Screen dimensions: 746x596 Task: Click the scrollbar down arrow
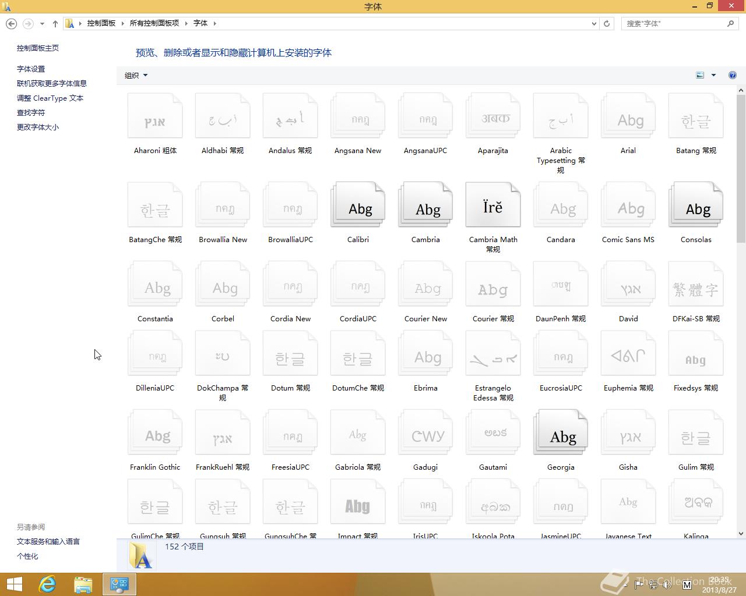click(741, 533)
